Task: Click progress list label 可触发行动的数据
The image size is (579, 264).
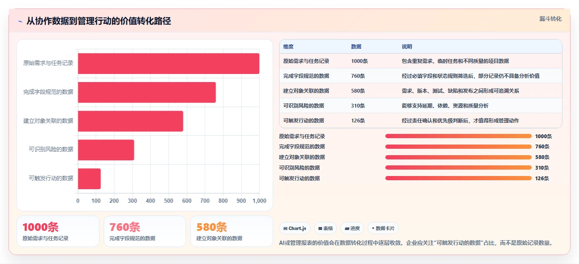Action: (x=299, y=179)
